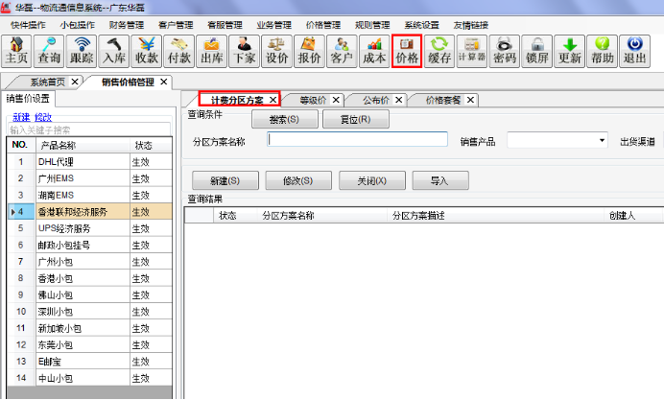Open the 报价 quotation toolbar icon
The image size is (664, 400).
(310, 50)
